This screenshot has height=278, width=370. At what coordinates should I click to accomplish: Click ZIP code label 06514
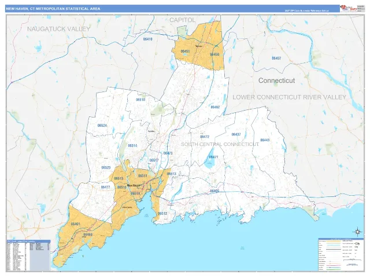[132, 145]
